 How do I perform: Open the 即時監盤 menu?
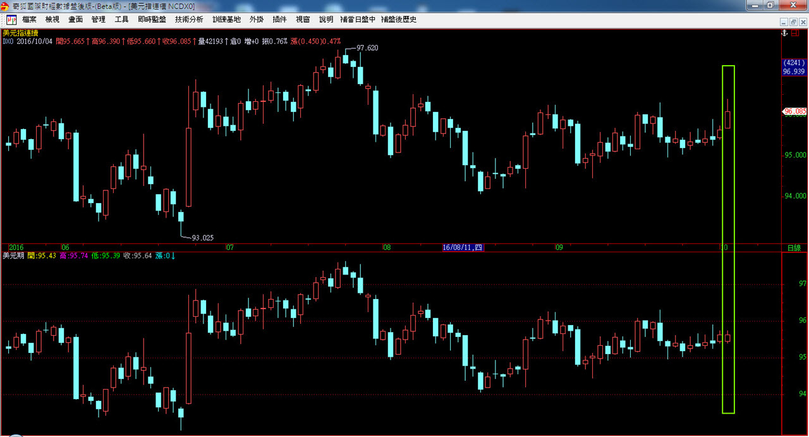pyautogui.click(x=152, y=20)
